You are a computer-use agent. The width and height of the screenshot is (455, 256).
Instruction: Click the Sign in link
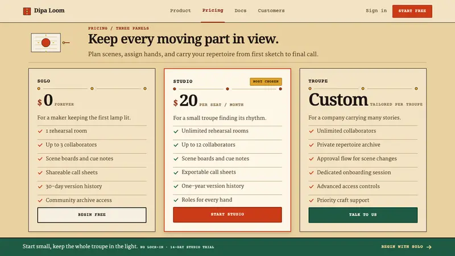point(376,11)
